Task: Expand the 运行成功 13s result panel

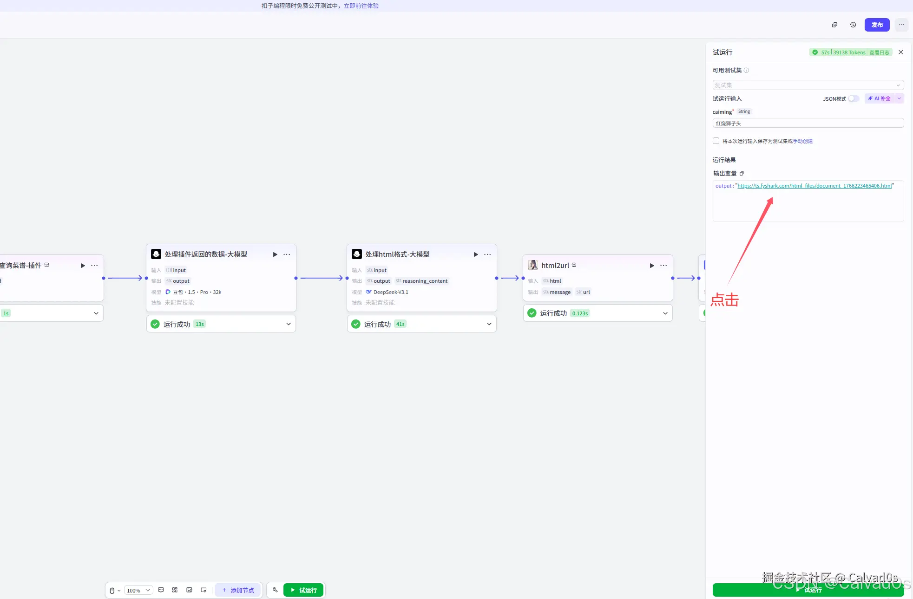Action: 288,324
